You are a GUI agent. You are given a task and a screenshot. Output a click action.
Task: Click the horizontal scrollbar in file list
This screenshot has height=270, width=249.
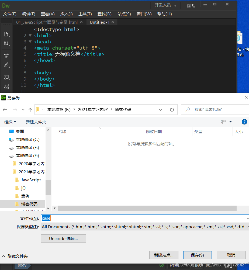pyautogui.click(x=147, y=208)
